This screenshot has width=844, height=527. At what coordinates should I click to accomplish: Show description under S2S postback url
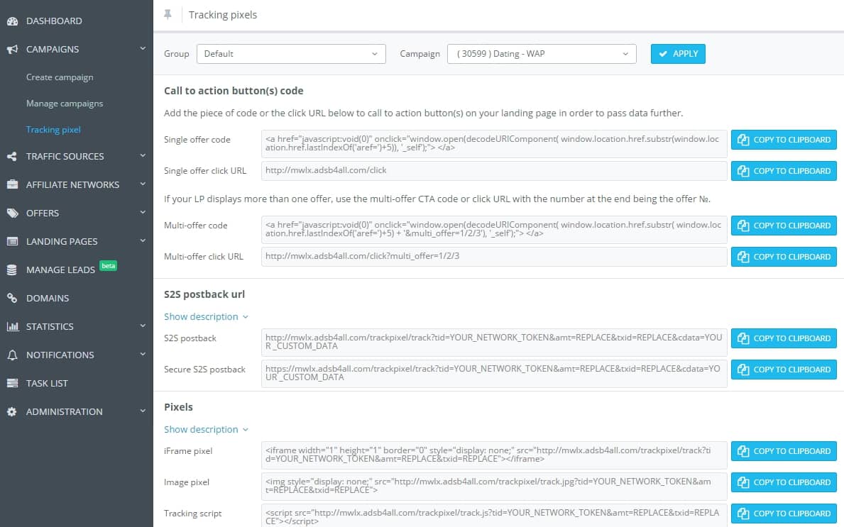tap(206, 317)
